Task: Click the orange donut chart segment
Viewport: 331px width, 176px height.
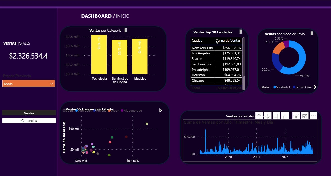Action: [277, 48]
